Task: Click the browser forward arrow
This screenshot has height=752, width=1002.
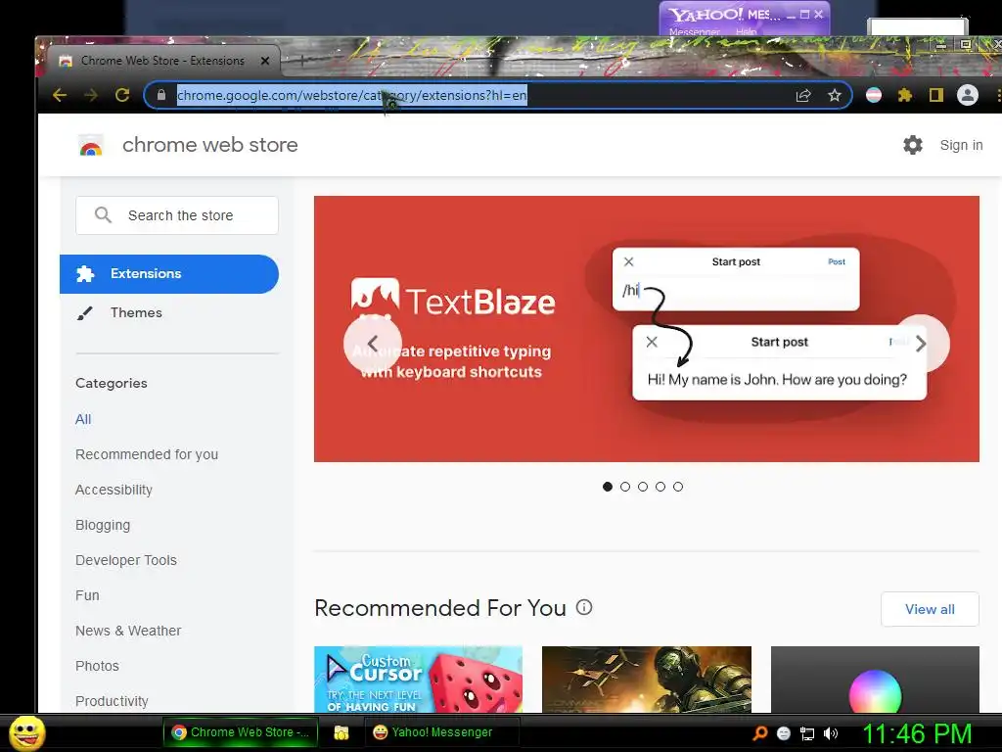Action: coord(91,95)
